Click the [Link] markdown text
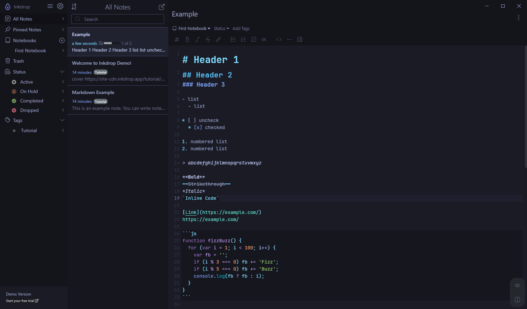Screen dimensions: 527x309 191,212
